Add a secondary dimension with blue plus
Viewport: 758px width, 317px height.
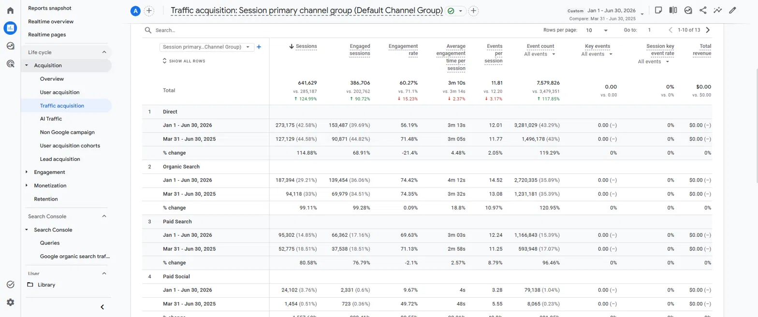[259, 47]
